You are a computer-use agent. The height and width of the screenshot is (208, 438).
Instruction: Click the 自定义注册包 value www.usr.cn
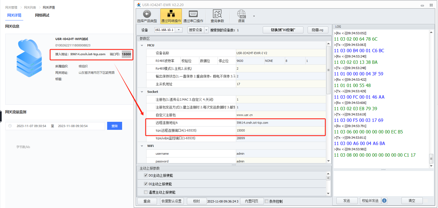[x=281, y=115]
